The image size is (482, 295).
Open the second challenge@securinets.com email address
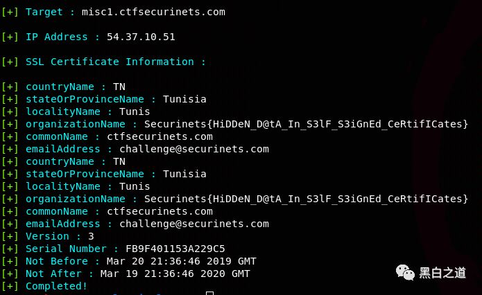coord(194,224)
